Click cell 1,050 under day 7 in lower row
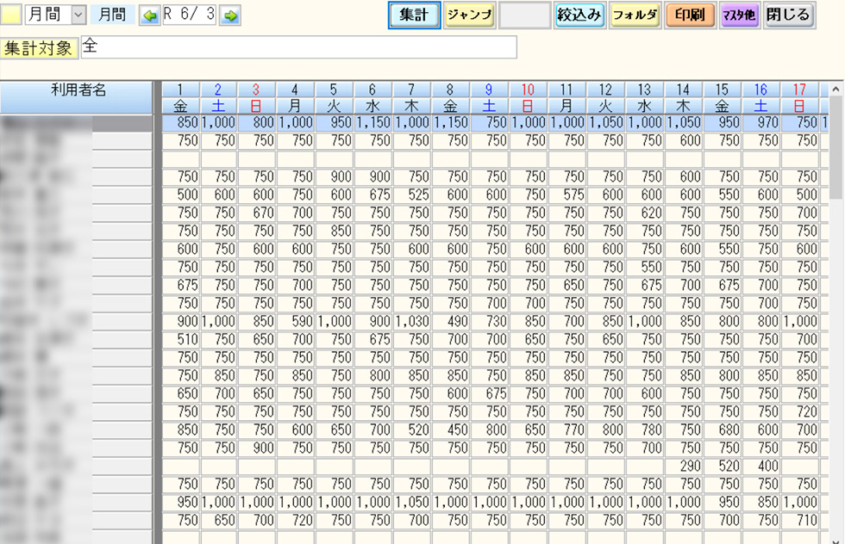 pyautogui.click(x=412, y=502)
